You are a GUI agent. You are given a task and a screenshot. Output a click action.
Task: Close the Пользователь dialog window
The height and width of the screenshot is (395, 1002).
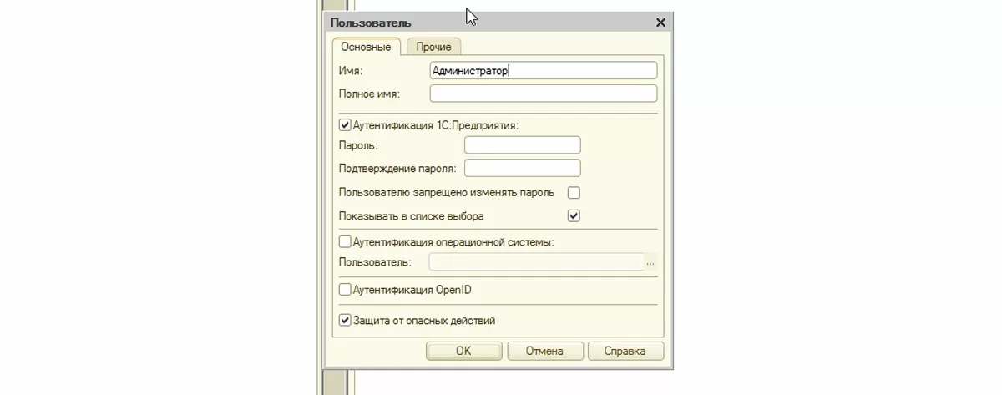coord(660,23)
